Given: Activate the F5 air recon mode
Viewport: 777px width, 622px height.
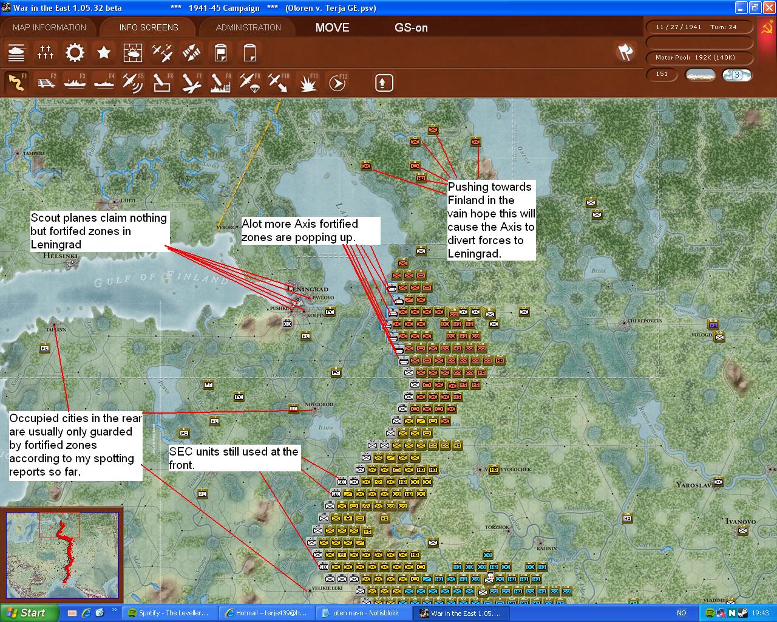Looking at the screenshot, I should pos(133,83).
